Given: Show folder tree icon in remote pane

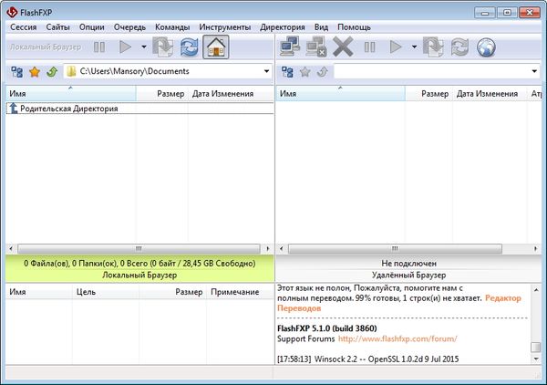Looking at the screenshot, I should [288, 71].
